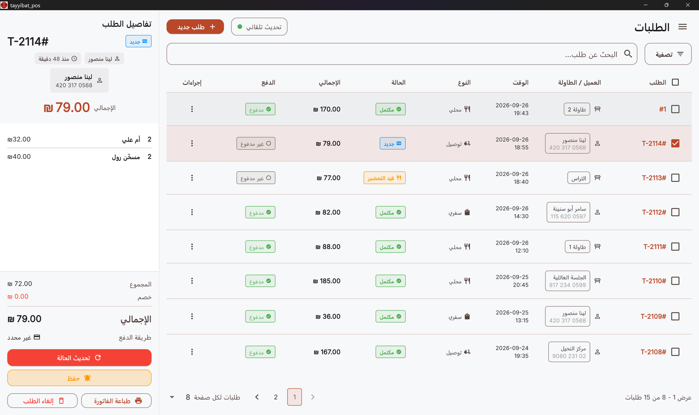Go to page 2 of orders
This screenshot has width=699, height=415.
pyautogui.click(x=275, y=397)
